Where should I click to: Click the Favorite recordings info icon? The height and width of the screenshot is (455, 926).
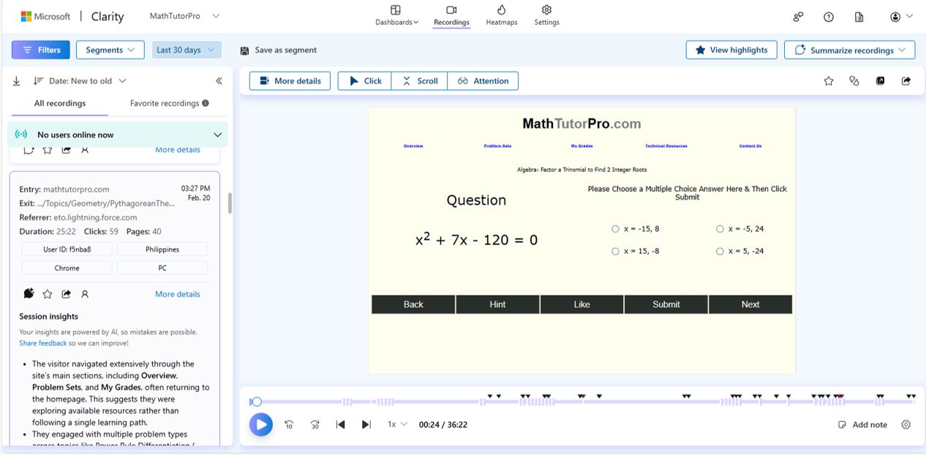pyautogui.click(x=206, y=103)
